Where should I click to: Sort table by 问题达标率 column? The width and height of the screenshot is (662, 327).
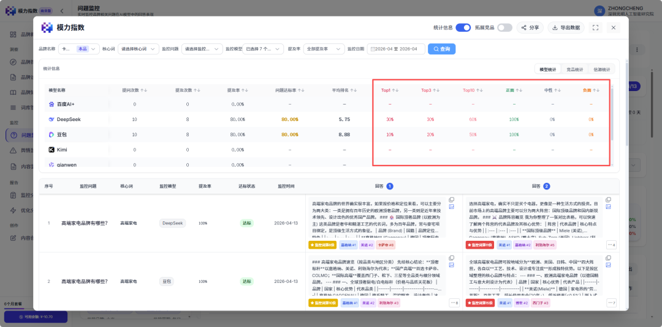pyautogui.click(x=302, y=90)
